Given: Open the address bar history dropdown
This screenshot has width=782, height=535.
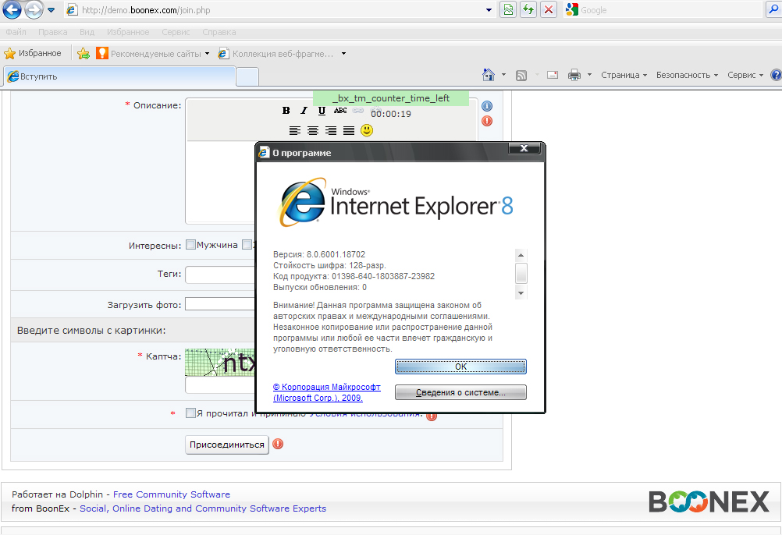Looking at the screenshot, I should coord(489,10).
